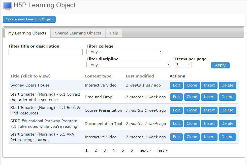The width and height of the screenshot is (247, 165).
Task: Switch to Shared Learning Objects tab
Action: point(78,33)
